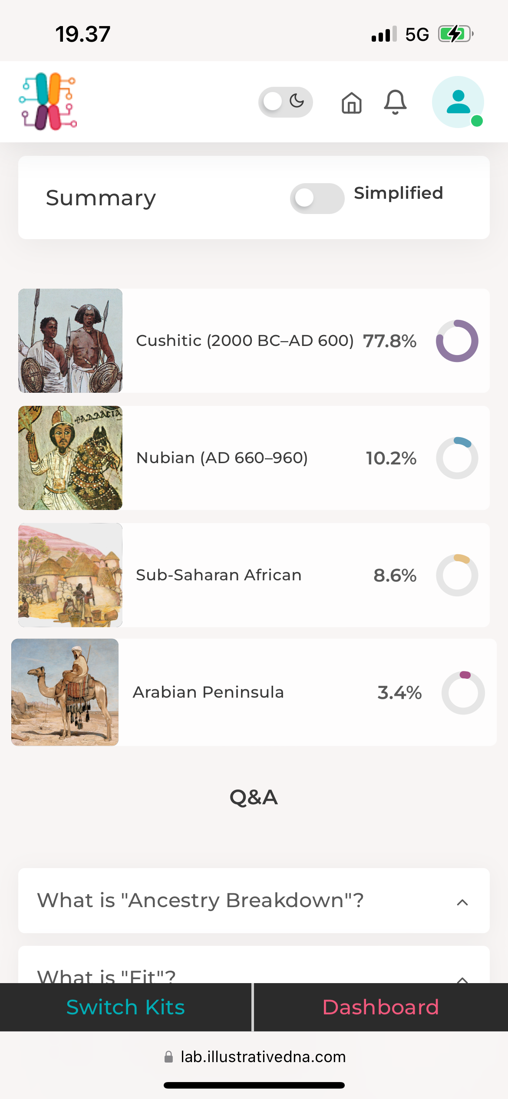Enable the Simplified summary toggle
Image resolution: width=508 pixels, height=1099 pixels.
click(317, 198)
